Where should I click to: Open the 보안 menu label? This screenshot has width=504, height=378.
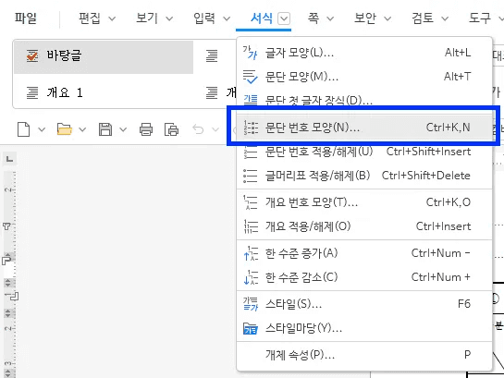(365, 18)
